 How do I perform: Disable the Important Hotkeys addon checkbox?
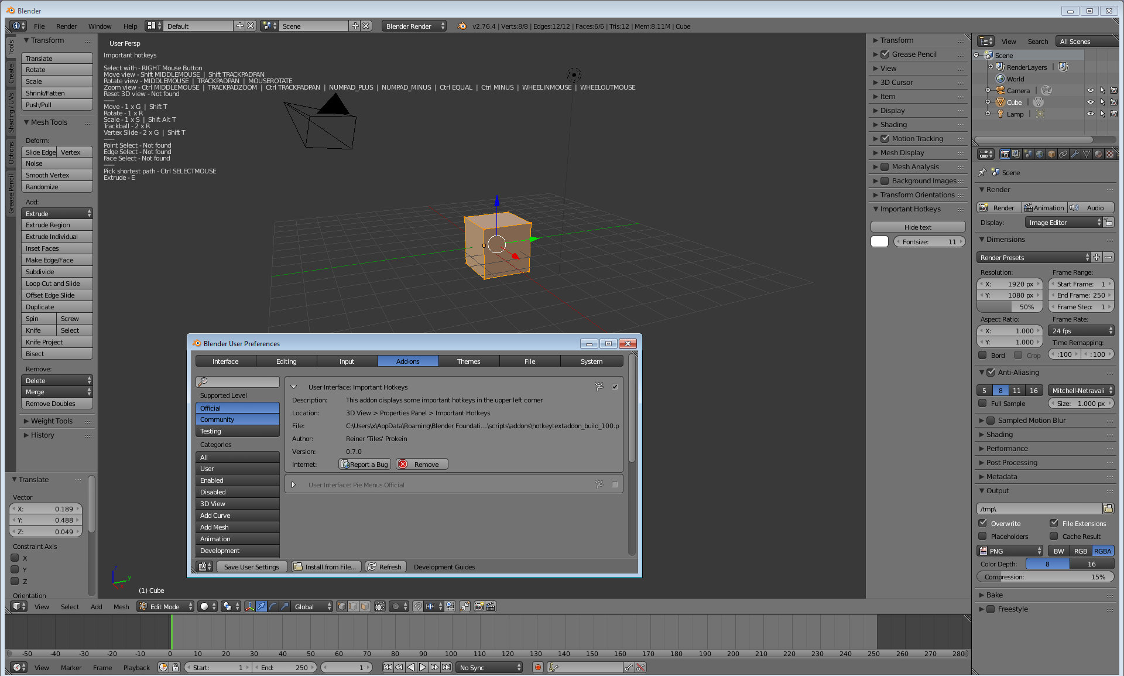point(615,387)
